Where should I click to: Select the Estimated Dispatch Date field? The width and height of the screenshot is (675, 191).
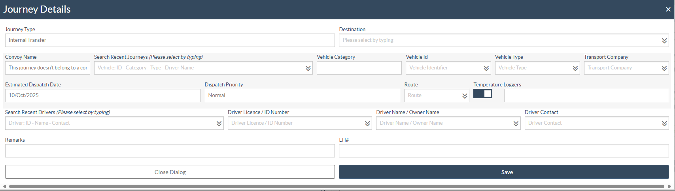tap(102, 95)
